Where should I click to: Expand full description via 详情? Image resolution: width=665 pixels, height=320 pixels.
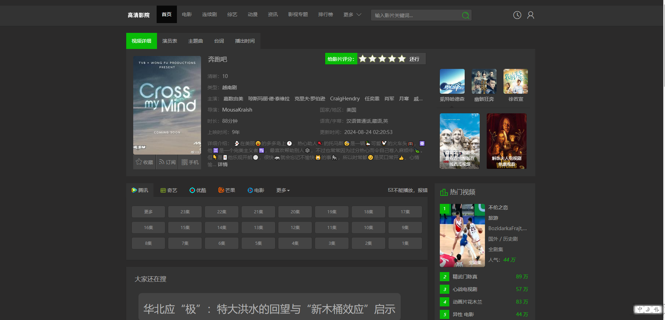pyautogui.click(x=223, y=164)
